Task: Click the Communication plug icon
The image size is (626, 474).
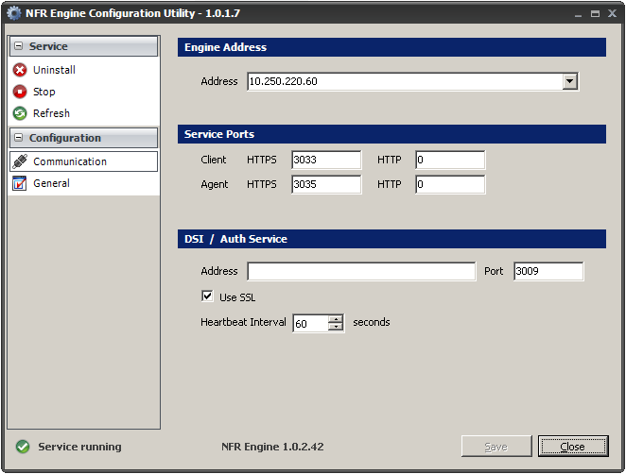Action: click(x=20, y=161)
